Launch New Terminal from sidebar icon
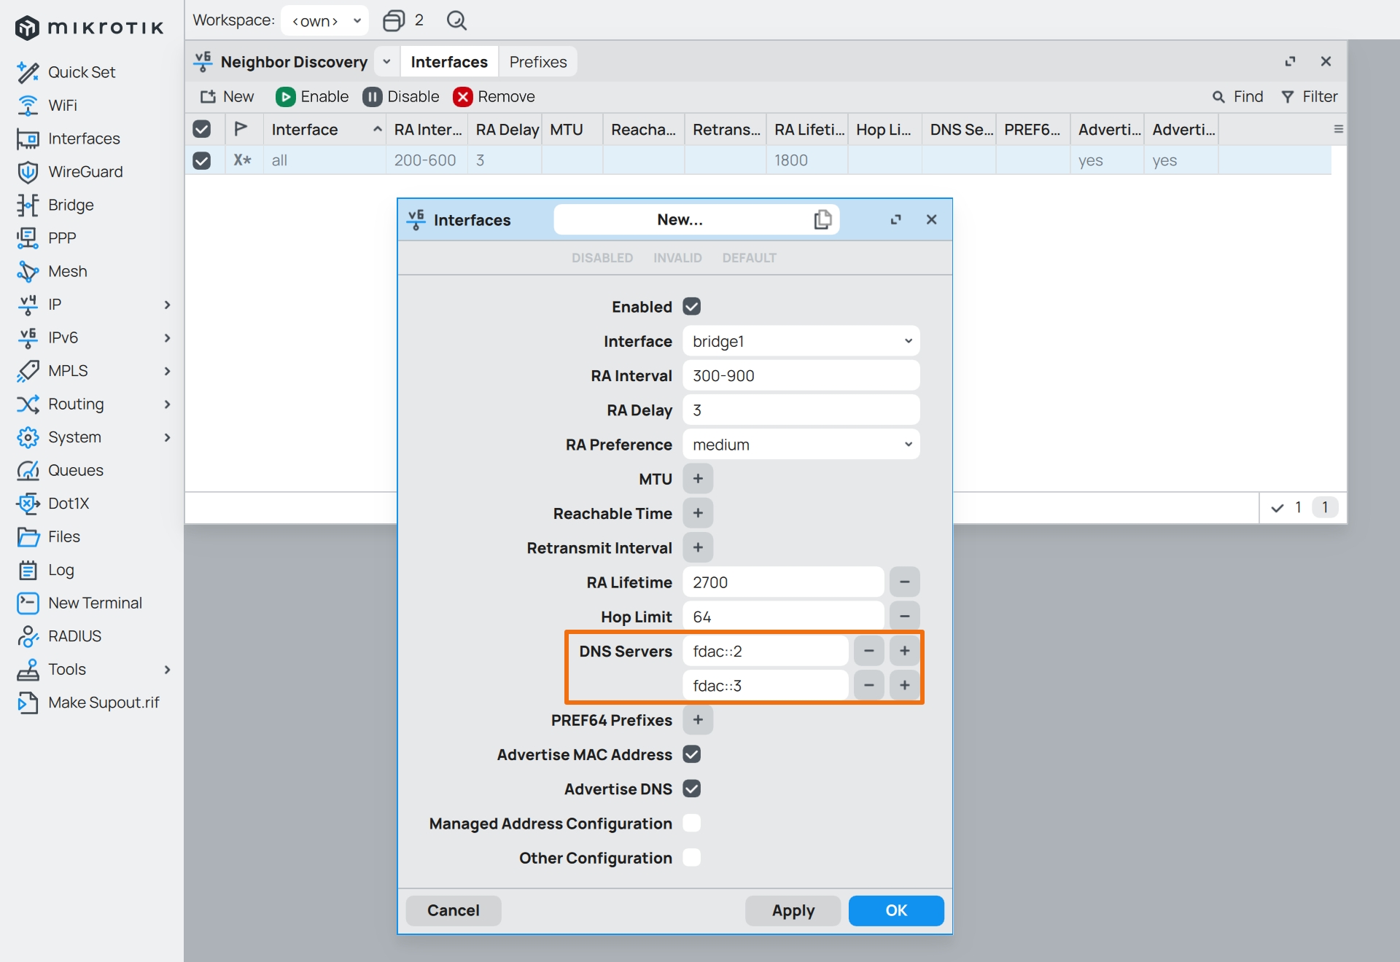The width and height of the screenshot is (1400, 962). (x=28, y=603)
